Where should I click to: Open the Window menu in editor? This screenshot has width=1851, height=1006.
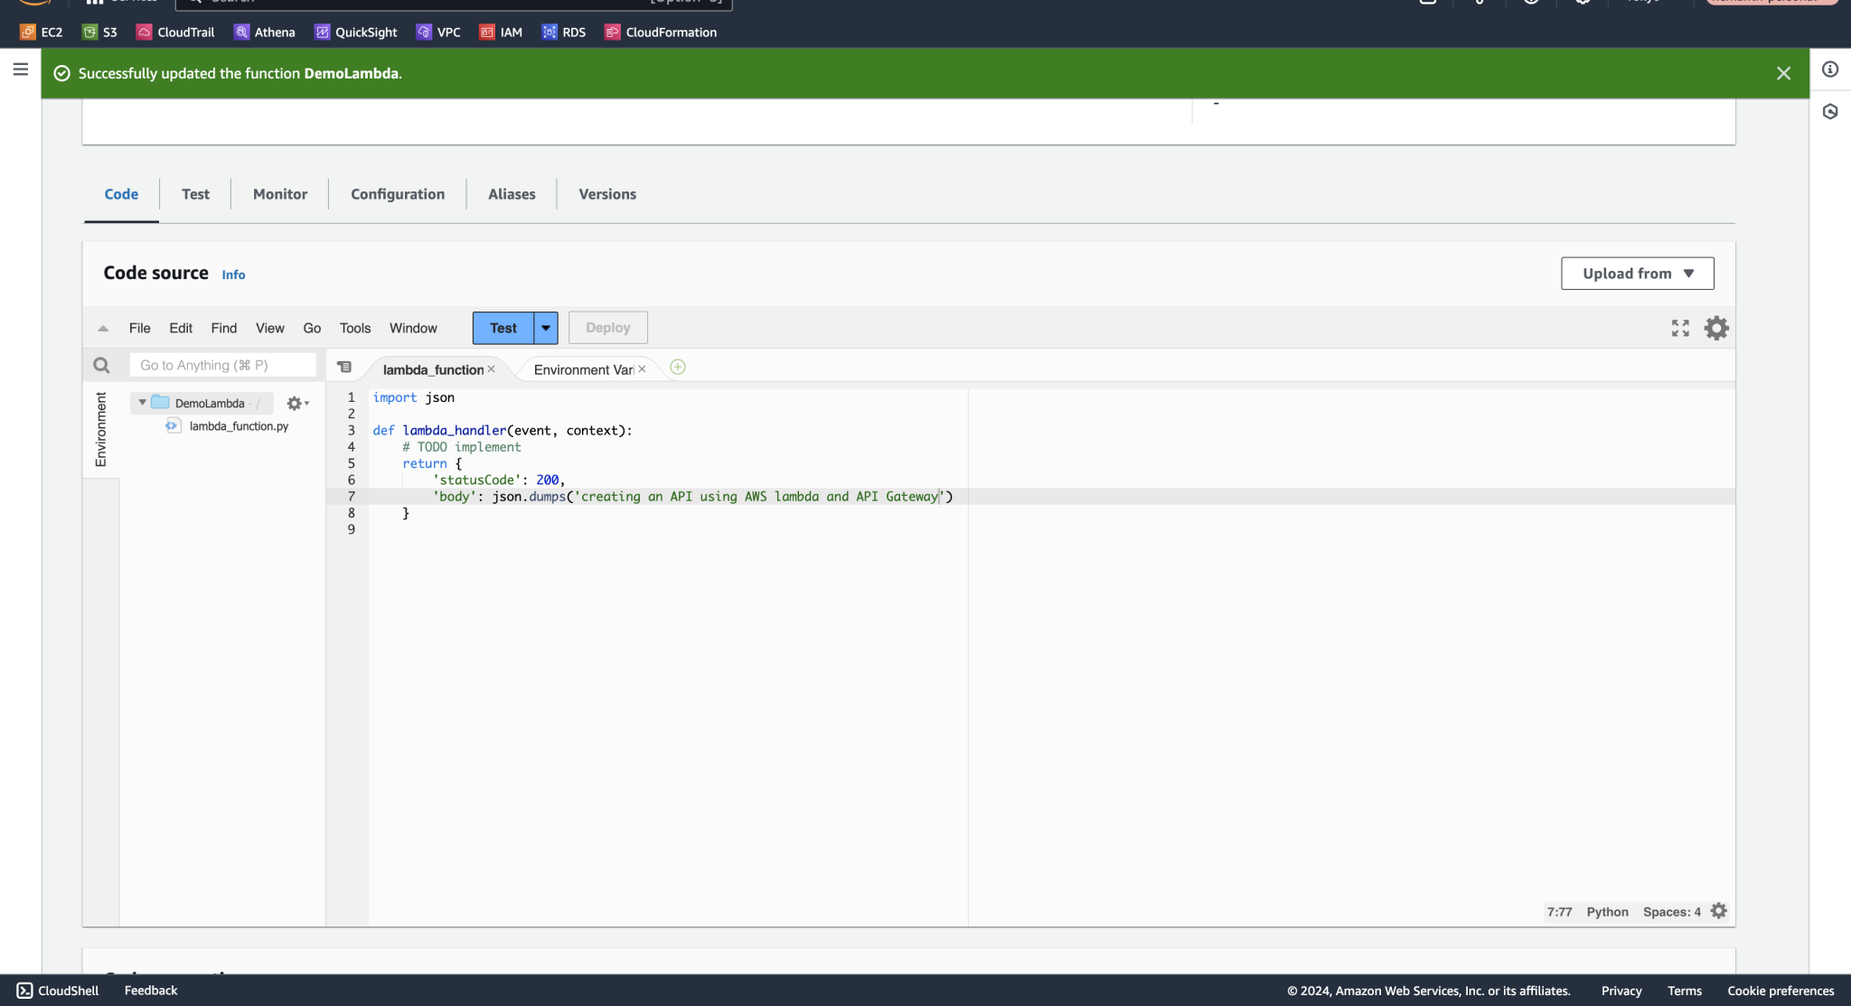coord(413,328)
